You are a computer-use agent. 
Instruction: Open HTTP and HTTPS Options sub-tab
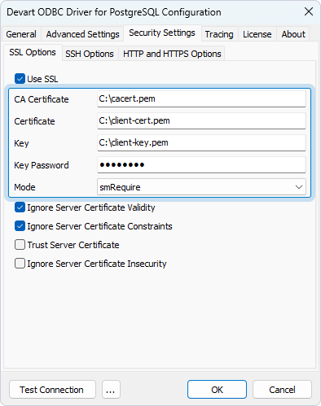point(172,54)
